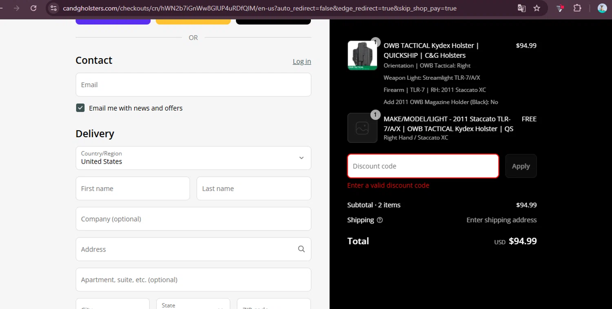Click the OWB Tactical holster product thumbnail
The image size is (612, 309).
(362, 55)
